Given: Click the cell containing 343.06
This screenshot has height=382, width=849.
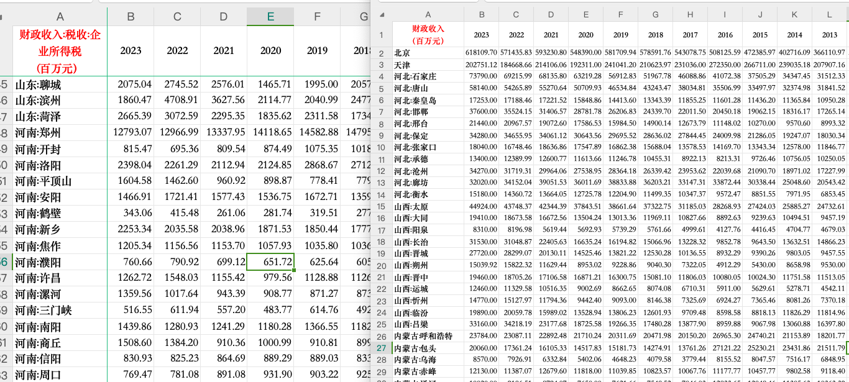Looking at the screenshot, I should pyautogui.click(x=131, y=214).
